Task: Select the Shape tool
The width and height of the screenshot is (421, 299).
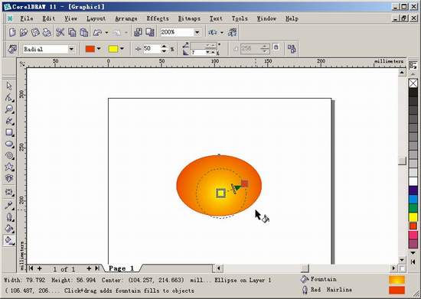Action: pos(9,98)
